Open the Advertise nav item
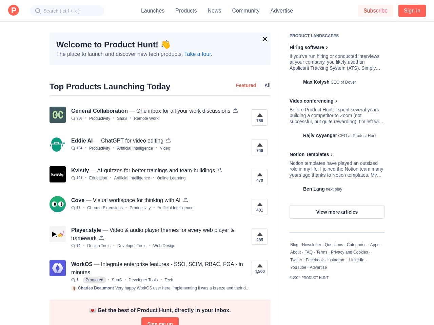This screenshot has height=325, width=434. pos(281,11)
